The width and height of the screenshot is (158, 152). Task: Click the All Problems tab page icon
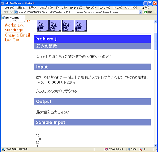coord(4,17)
